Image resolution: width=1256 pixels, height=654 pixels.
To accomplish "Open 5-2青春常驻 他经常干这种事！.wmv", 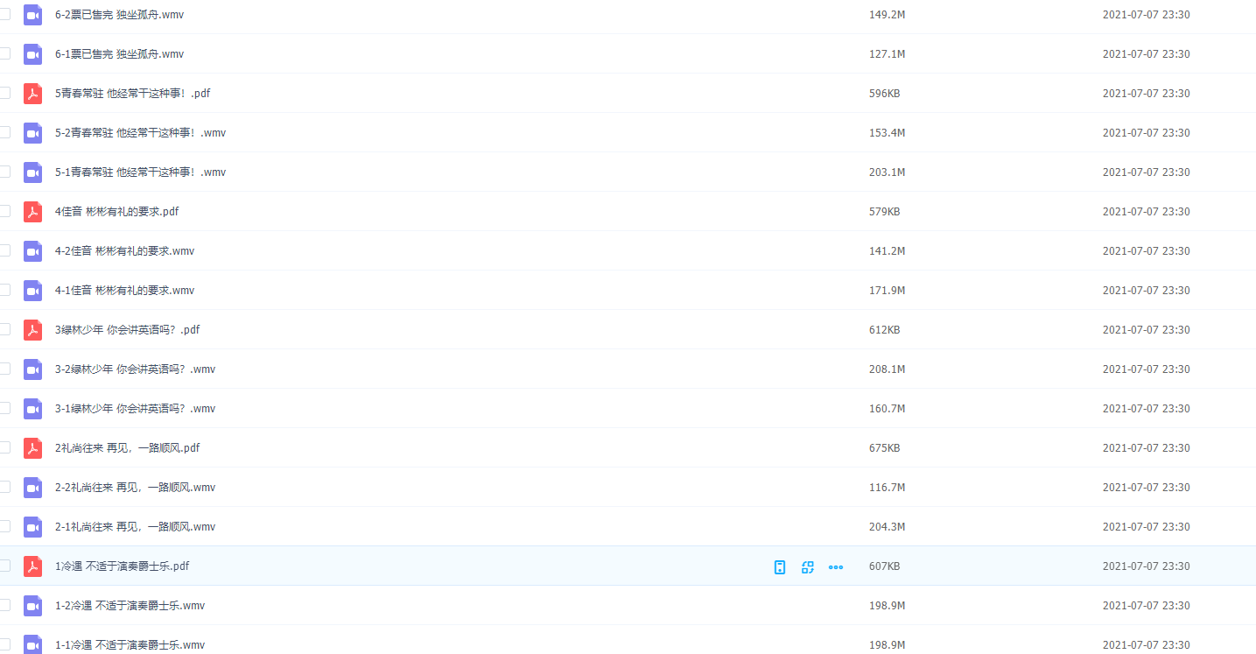I will coord(140,133).
